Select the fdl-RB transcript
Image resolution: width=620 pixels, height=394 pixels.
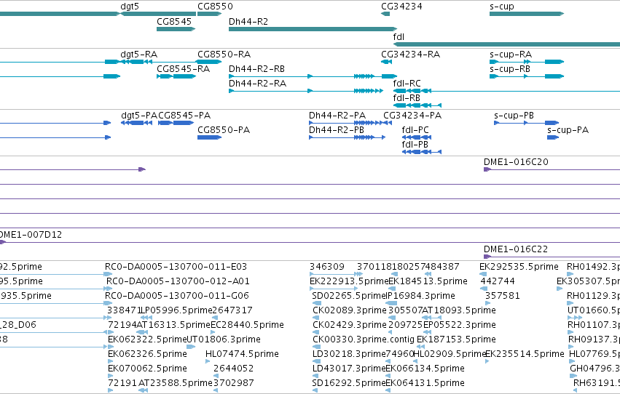click(x=417, y=105)
